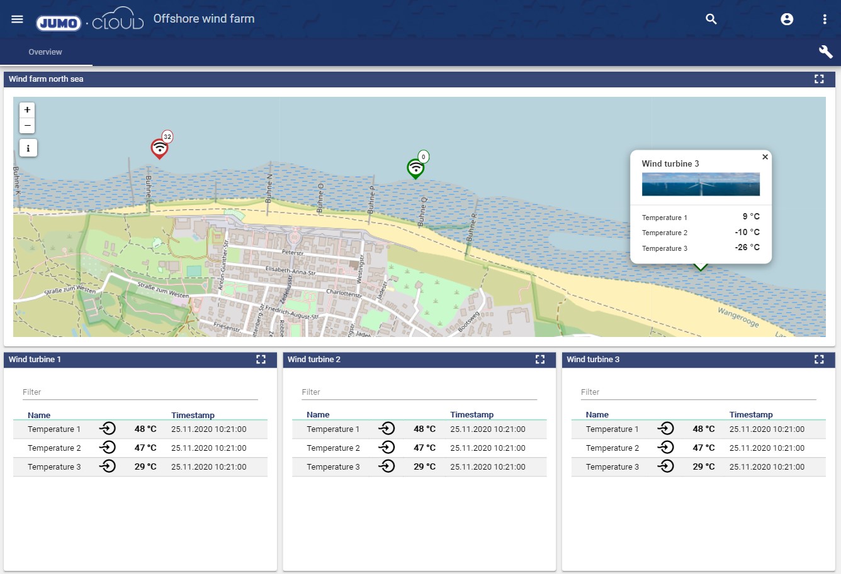Show map attribution info button
Screen dimensions: 841x574
(28, 148)
